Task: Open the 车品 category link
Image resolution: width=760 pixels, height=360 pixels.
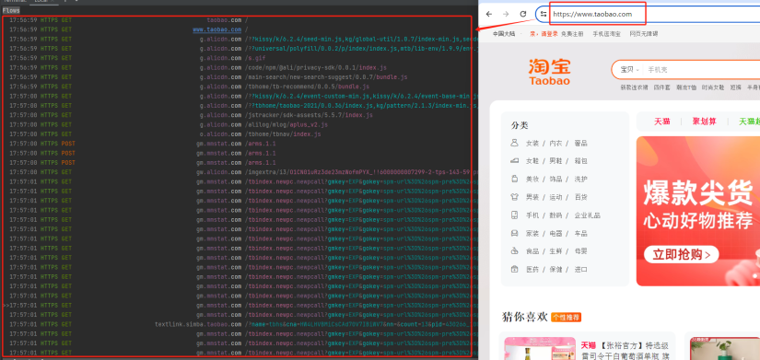Action: [x=580, y=234]
